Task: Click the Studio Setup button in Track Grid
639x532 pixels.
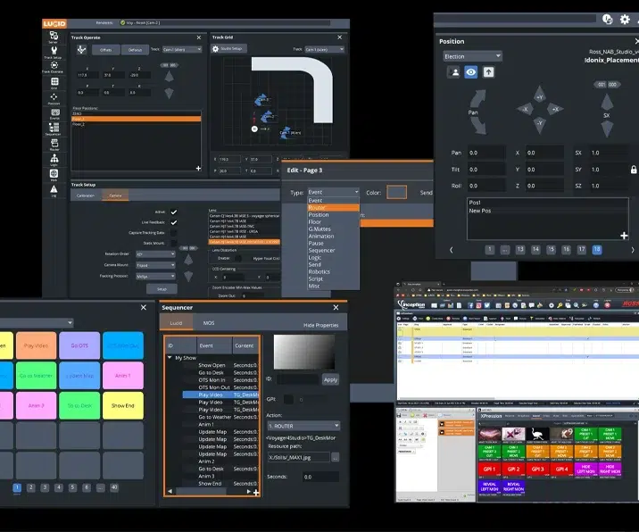Action: pos(228,49)
